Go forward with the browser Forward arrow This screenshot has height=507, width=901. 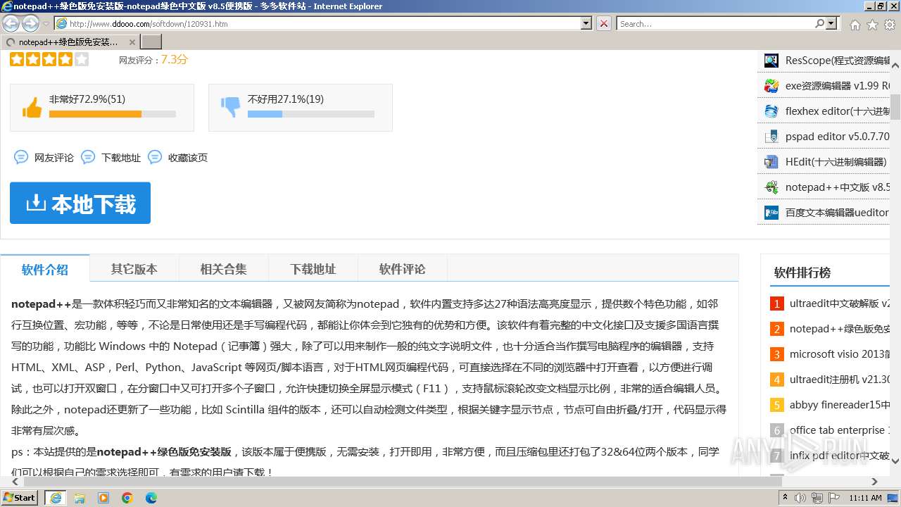[30, 23]
